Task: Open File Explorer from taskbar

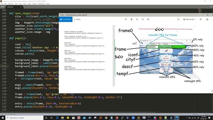Action: (x=63, y=118)
